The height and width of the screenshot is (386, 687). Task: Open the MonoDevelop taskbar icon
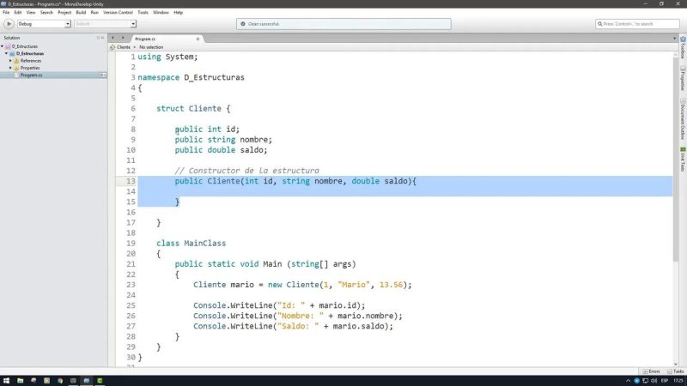pyautogui.click(x=87, y=381)
